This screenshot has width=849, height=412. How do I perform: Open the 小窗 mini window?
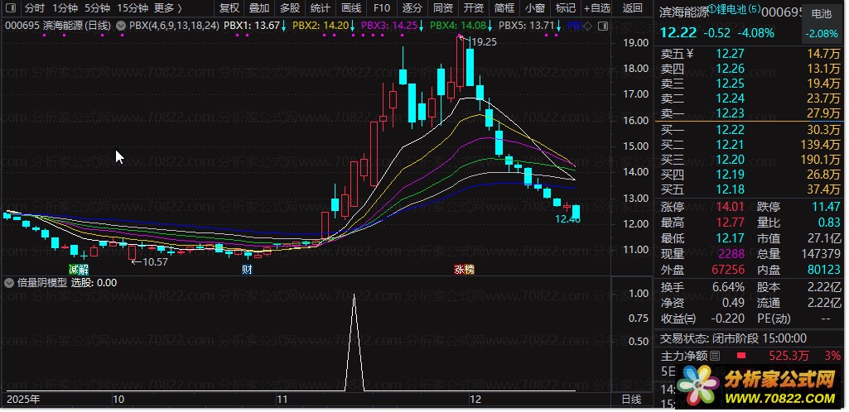click(x=535, y=8)
